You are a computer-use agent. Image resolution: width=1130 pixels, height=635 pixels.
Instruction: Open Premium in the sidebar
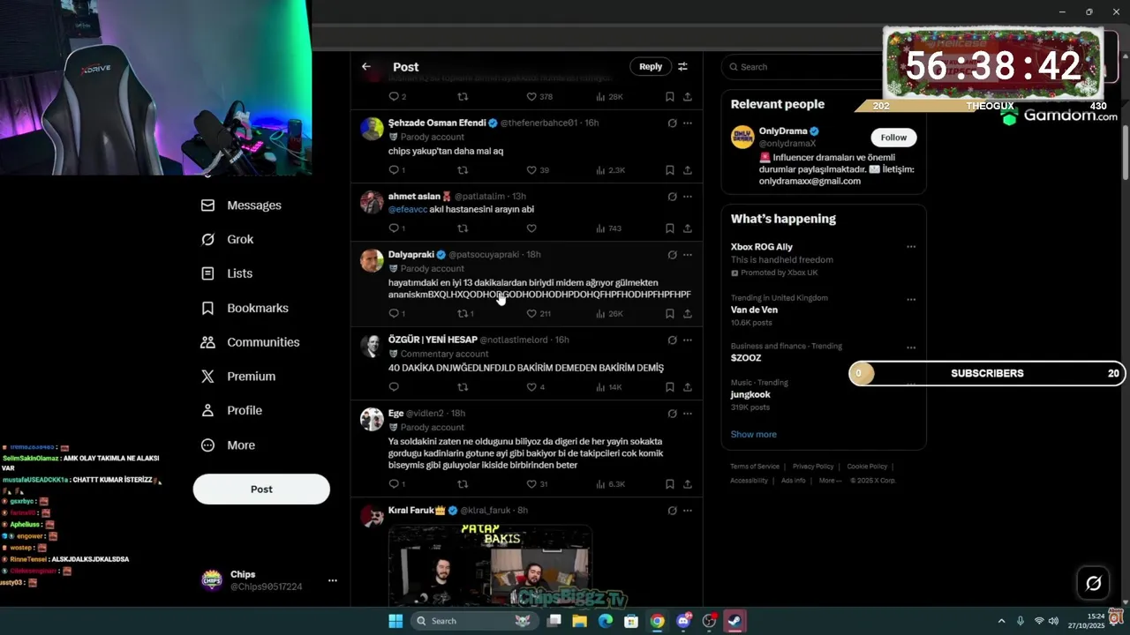238,377
